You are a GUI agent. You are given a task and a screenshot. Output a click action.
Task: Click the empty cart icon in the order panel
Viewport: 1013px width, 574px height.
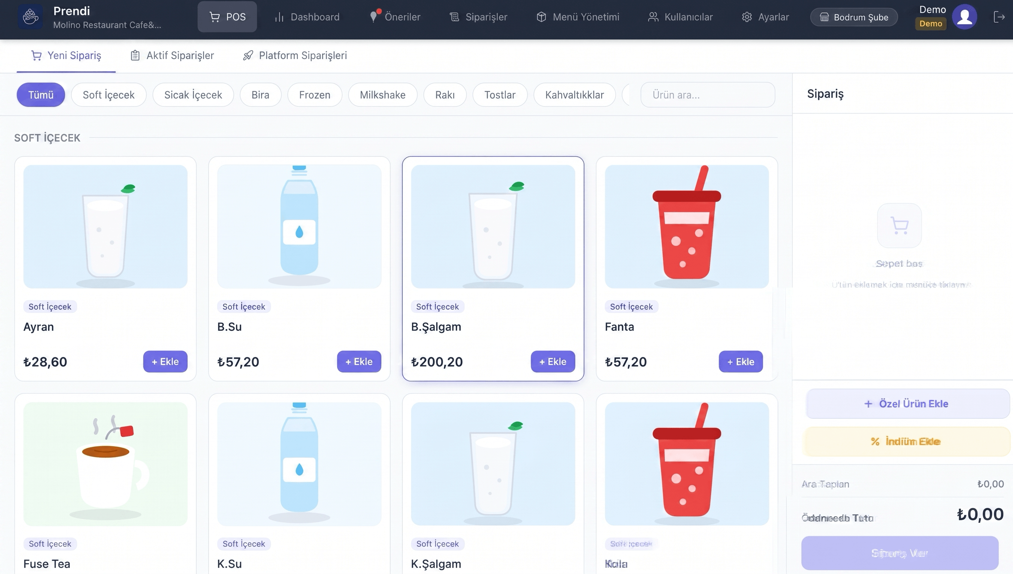coord(899,225)
